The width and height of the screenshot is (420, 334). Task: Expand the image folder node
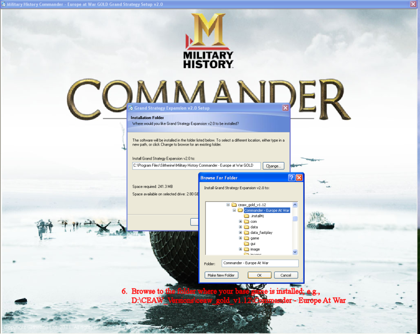tap(240, 249)
